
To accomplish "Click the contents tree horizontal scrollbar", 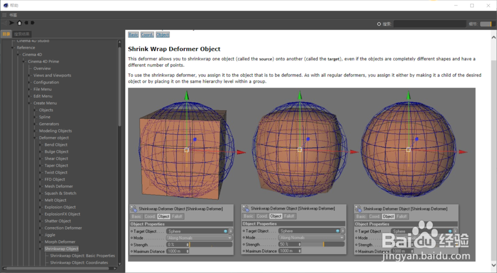I will point(58,269).
